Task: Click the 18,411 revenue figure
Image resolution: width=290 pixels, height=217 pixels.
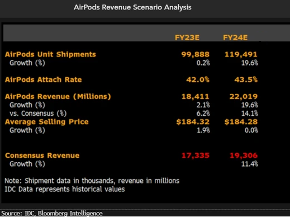Action: 196,97
